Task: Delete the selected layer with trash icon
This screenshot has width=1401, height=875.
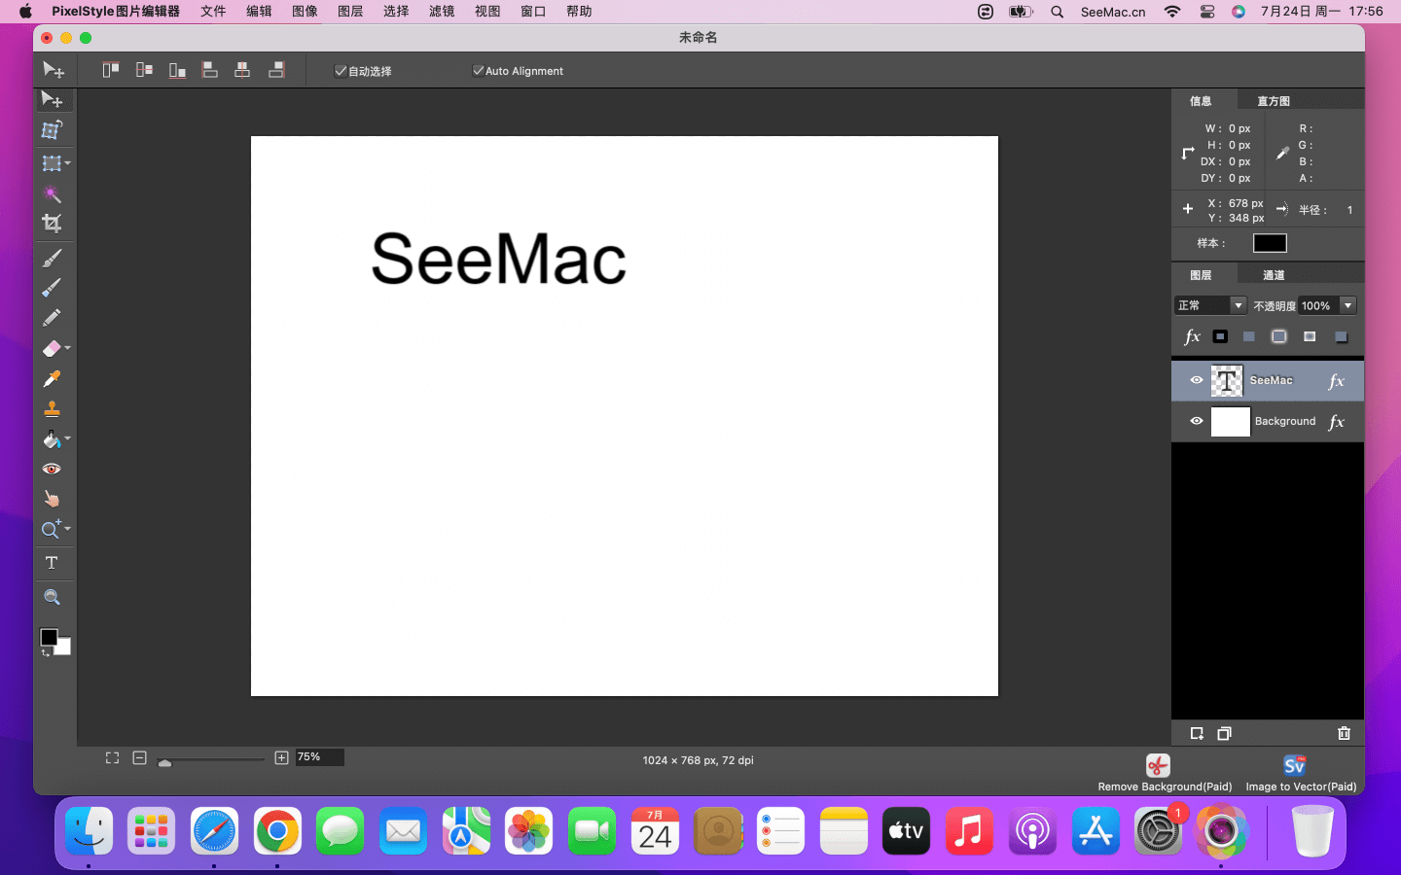Action: tap(1344, 733)
